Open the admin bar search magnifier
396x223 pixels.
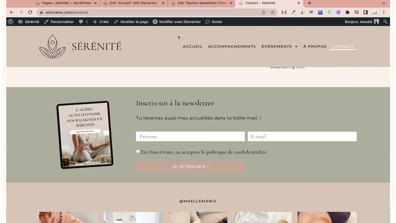tap(385, 22)
